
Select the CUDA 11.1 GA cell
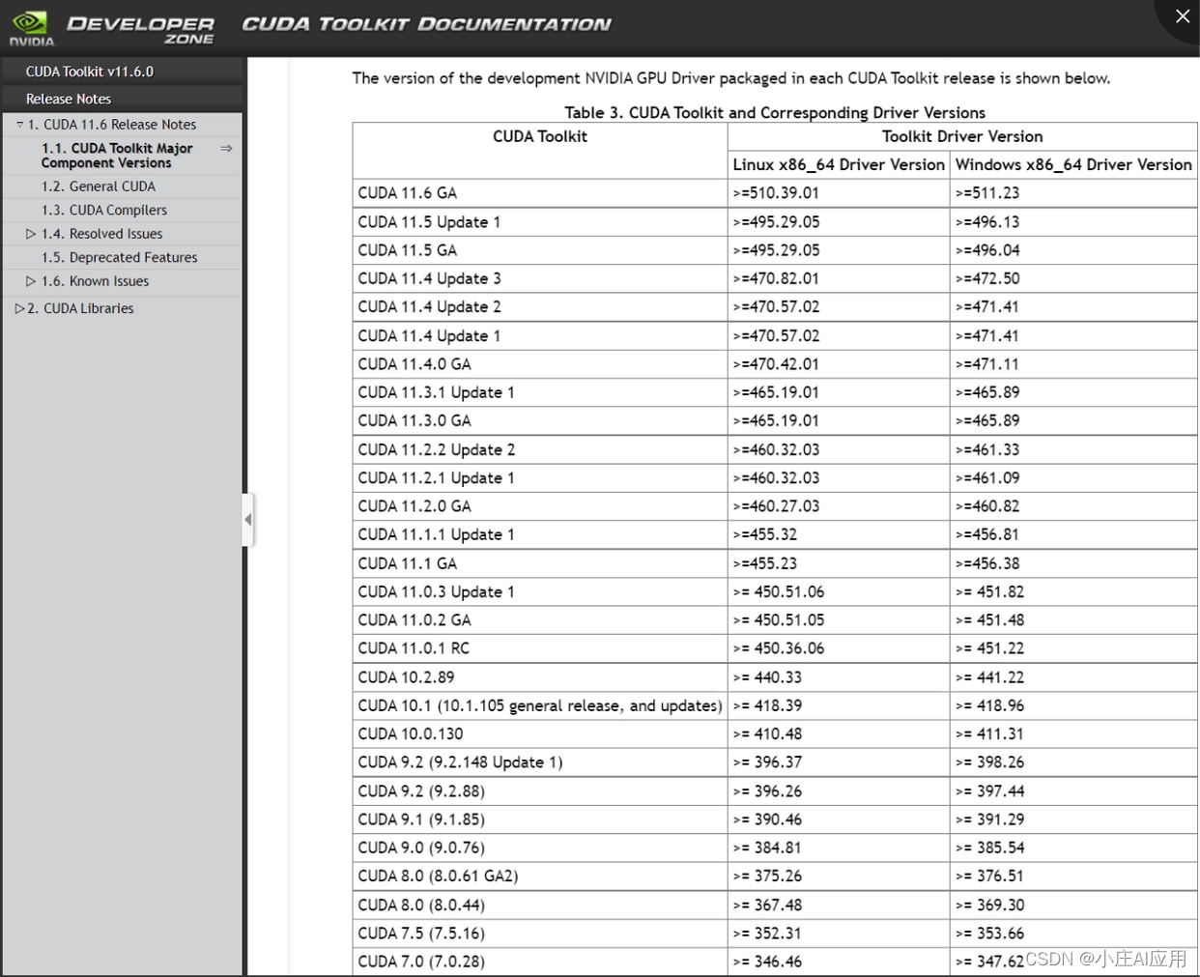[x=540, y=563]
